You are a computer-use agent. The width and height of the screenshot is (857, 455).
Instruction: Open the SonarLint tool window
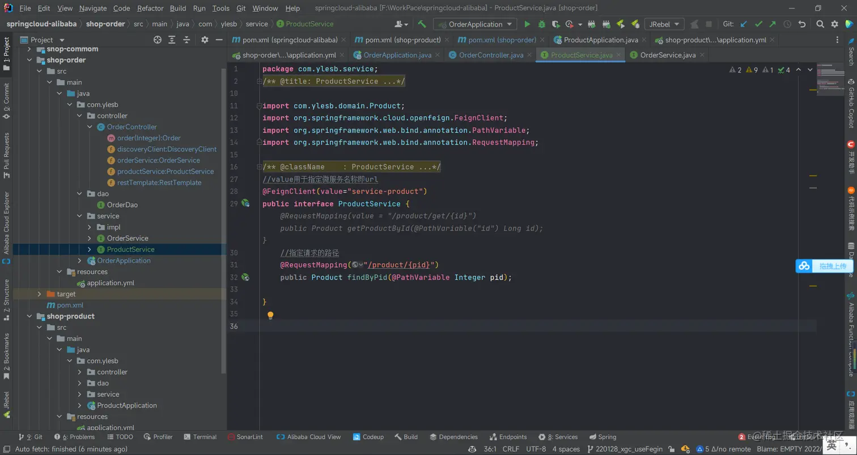click(x=245, y=437)
